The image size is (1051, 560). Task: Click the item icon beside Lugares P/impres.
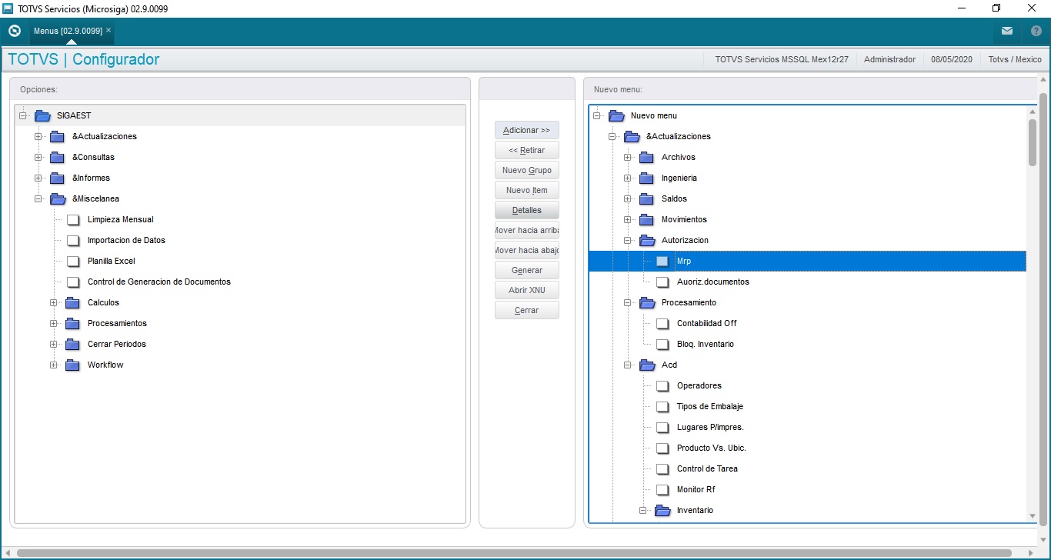[662, 427]
